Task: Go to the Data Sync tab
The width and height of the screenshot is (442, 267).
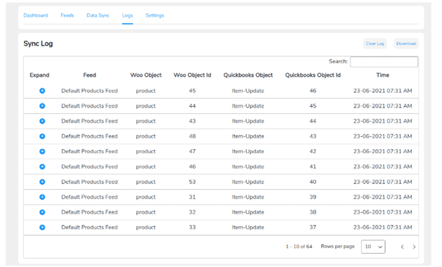Action: point(98,15)
